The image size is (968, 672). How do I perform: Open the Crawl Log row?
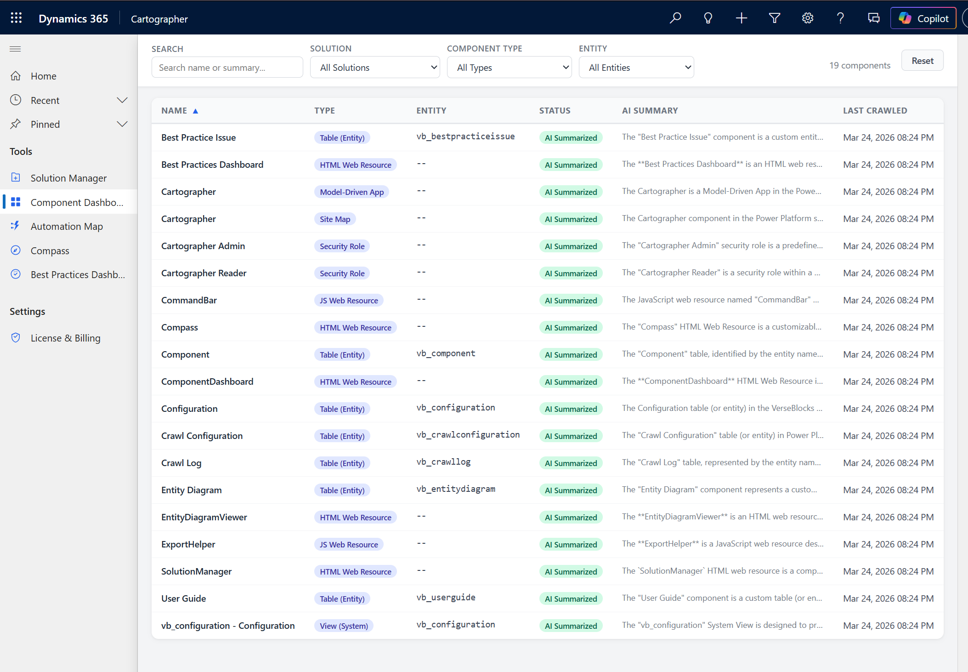tap(547, 463)
